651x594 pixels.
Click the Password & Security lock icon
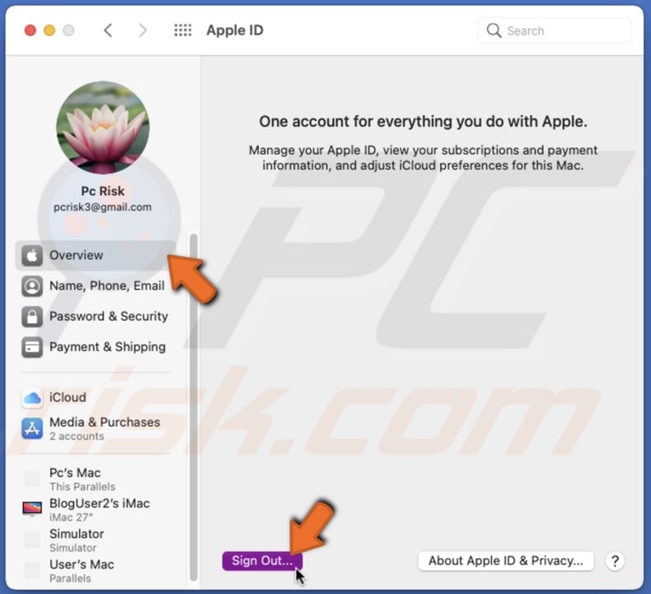coord(32,316)
